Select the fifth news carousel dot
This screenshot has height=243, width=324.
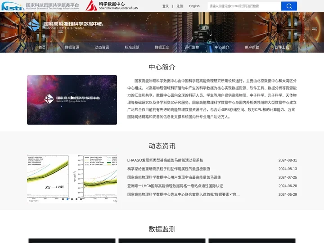tap(81, 199)
